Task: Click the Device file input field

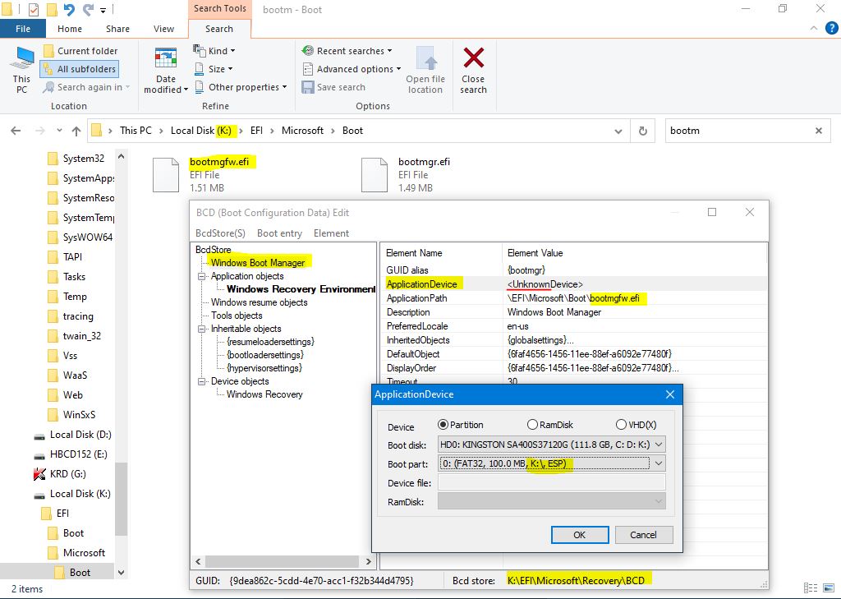Action: point(551,483)
